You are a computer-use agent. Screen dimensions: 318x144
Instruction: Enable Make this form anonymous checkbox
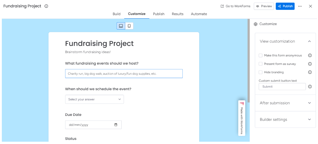(x=261, y=55)
